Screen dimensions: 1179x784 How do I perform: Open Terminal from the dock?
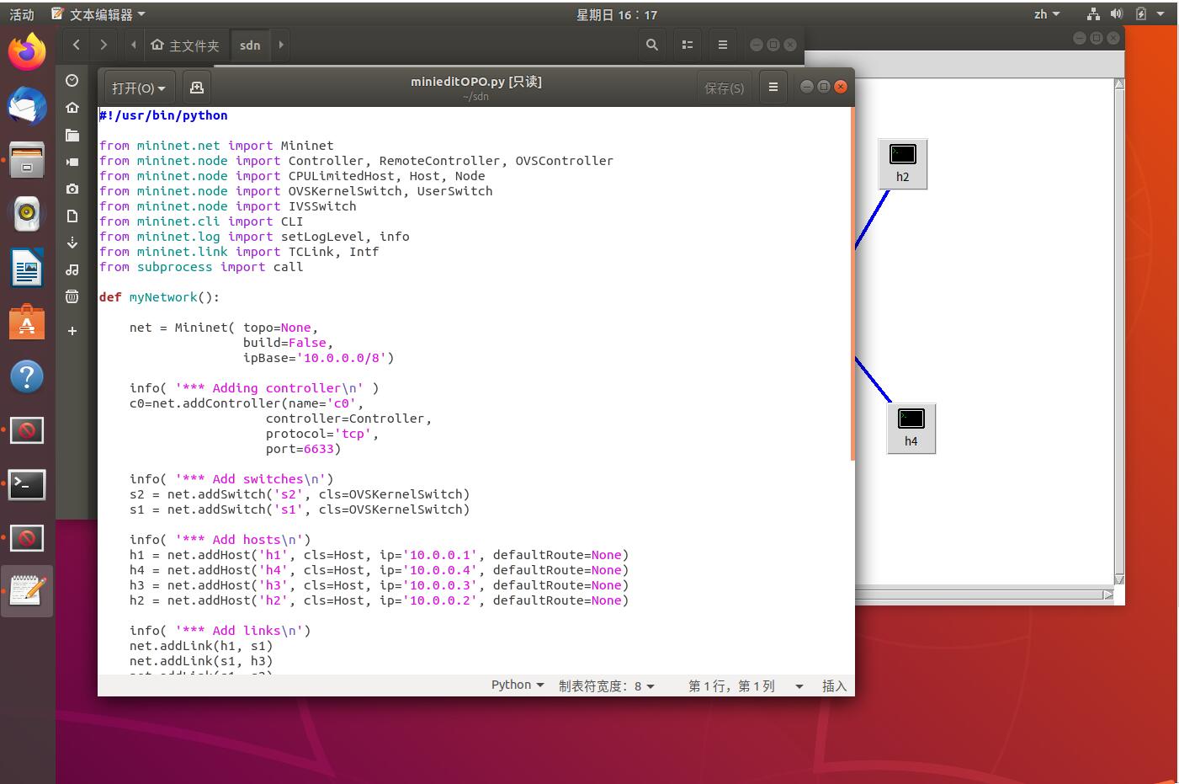pyautogui.click(x=27, y=484)
